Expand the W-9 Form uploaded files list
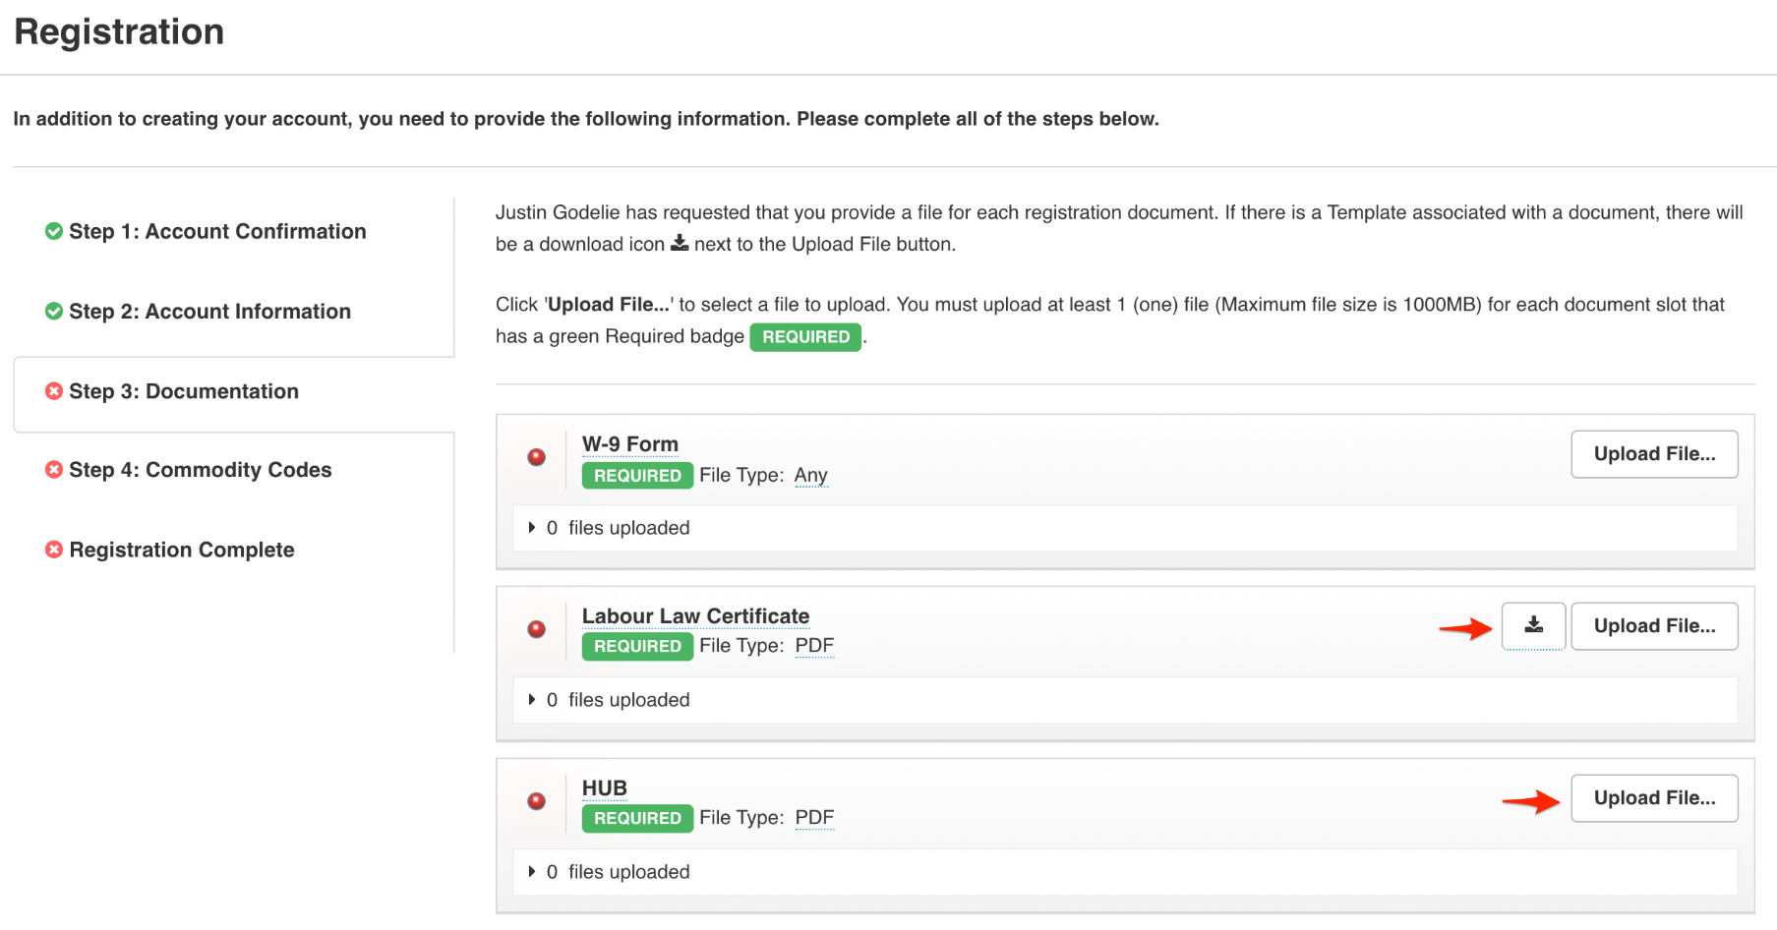The image size is (1777, 930). 532,528
